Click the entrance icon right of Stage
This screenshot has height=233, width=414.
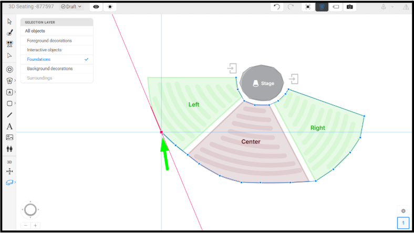tap(294, 79)
